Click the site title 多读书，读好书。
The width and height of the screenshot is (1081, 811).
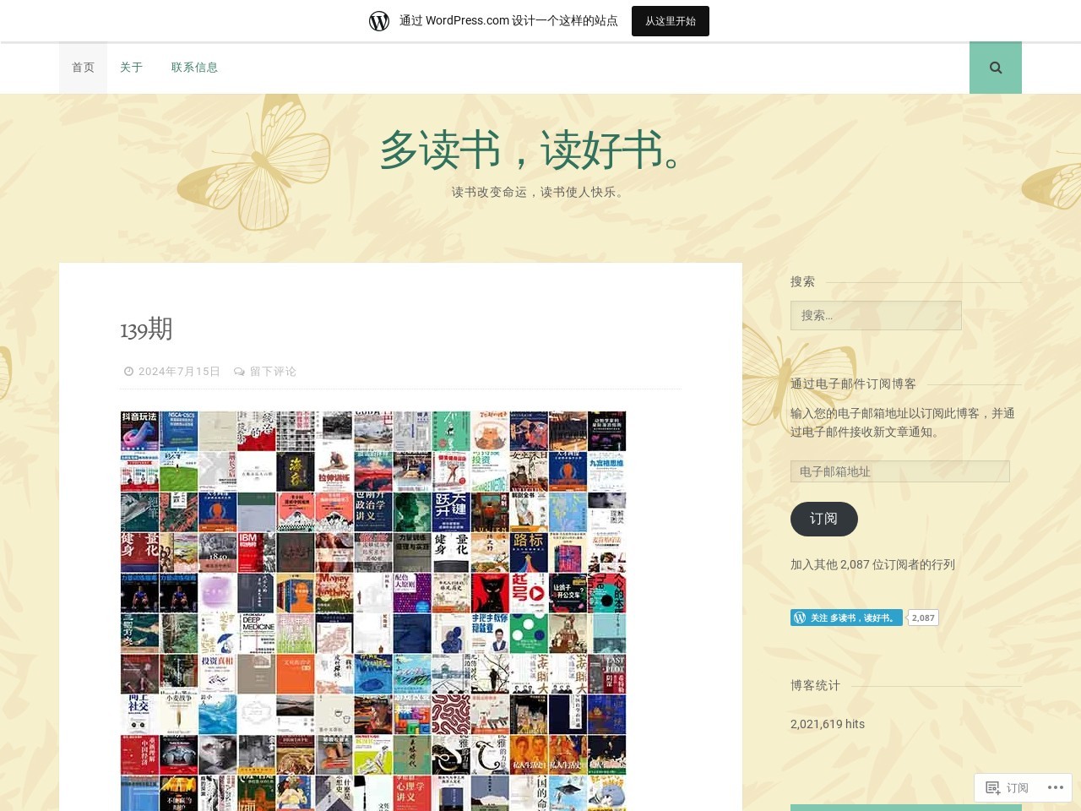(x=540, y=150)
